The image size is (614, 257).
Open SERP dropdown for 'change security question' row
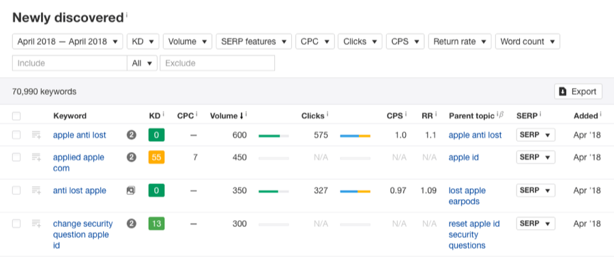[x=536, y=224]
